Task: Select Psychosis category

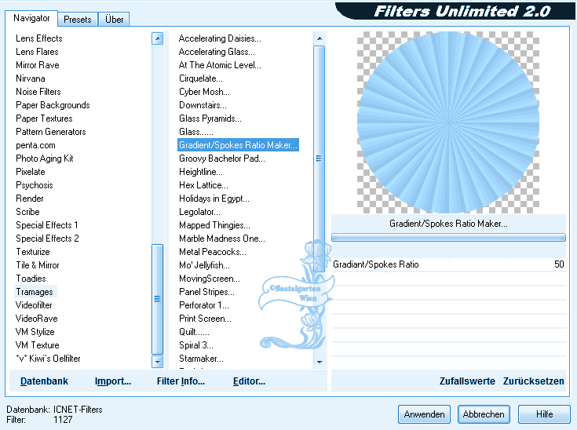Action: (x=35, y=185)
